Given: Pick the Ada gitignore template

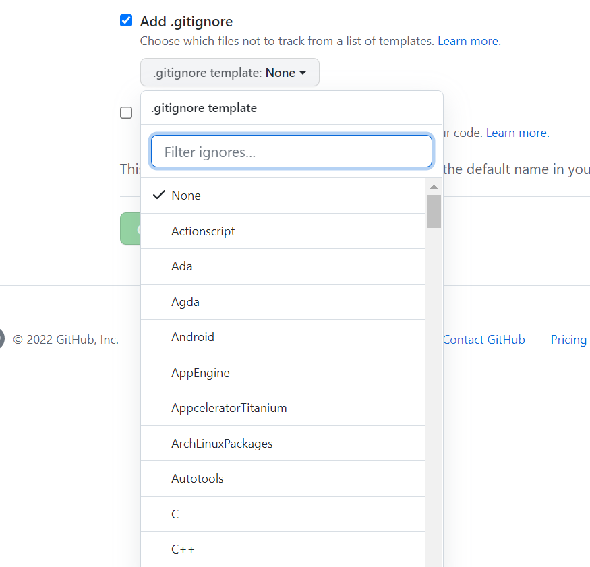Looking at the screenshot, I should pyautogui.click(x=182, y=266).
